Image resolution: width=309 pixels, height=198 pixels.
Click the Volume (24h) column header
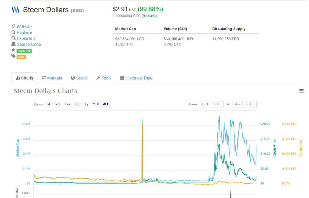tap(175, 29)
